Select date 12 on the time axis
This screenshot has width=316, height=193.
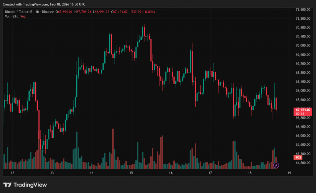(12, 173)
